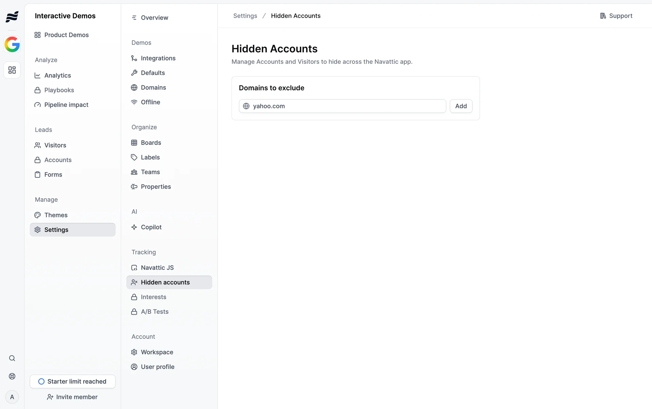Open user avatar A menu
Screen dimensions: 652x409
pyautogui.click(x=12, y=397)
